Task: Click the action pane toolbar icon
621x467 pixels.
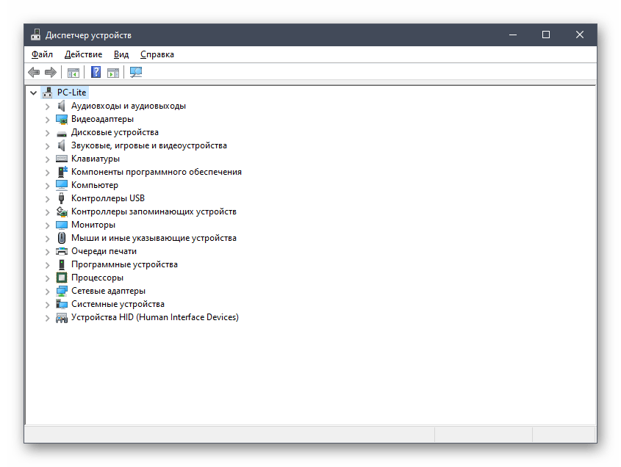Action: click(113, 73)
